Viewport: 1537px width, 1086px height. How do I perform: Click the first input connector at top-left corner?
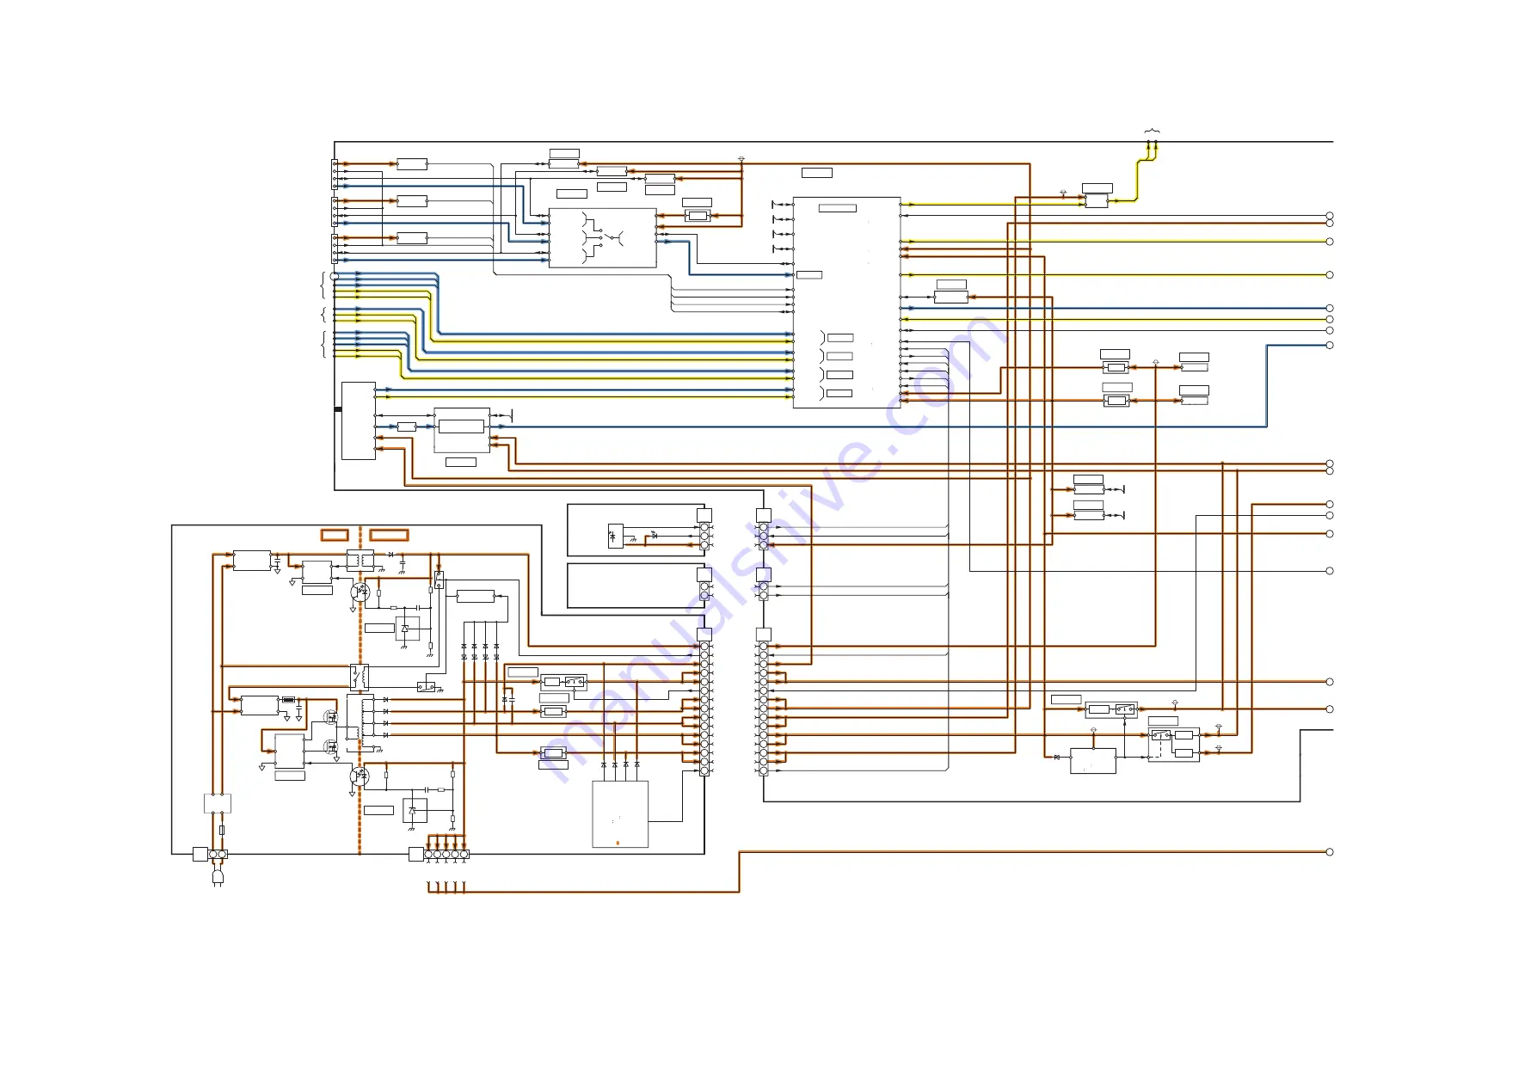tap(335, 175)
